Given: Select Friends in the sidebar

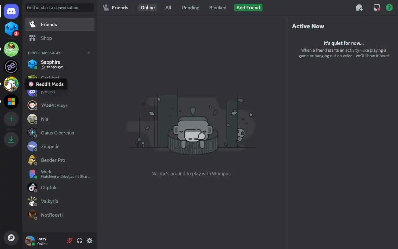Looking at the screenshot, I should click(60, 24).
